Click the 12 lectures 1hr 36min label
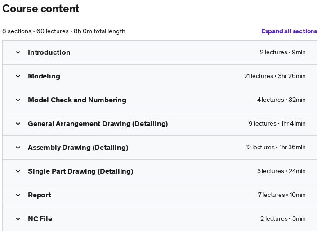This screenshot has height=231, width=317. [275, 148]
